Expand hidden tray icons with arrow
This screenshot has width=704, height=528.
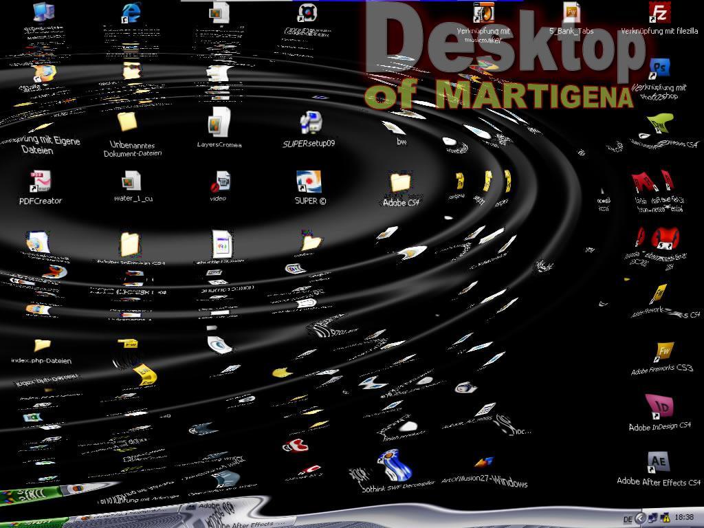[641, 518]
